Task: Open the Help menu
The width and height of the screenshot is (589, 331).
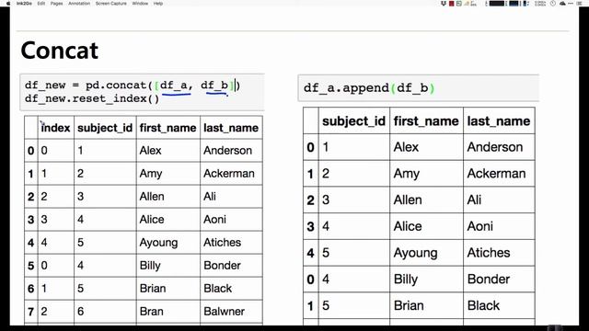Action: (158, 4)
